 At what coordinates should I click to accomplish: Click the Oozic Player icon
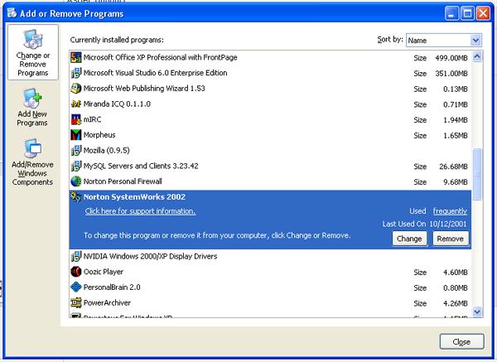point(75,272)
